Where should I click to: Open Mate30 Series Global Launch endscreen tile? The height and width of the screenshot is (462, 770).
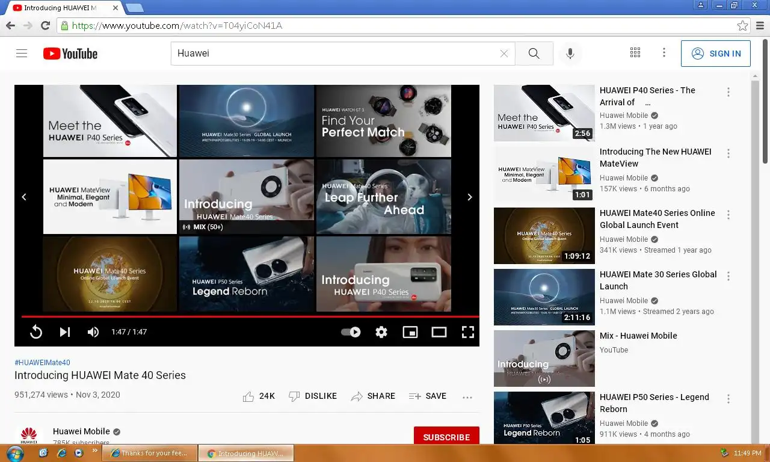pyautogui.click(x=247, y=121)
